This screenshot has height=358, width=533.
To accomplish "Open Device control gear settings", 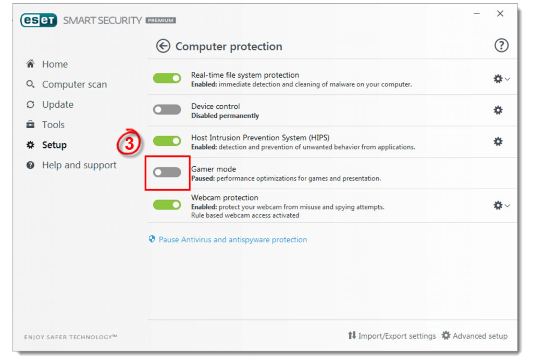I will click(x=498, y=110).
